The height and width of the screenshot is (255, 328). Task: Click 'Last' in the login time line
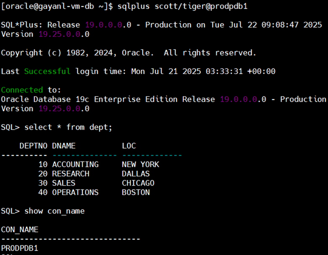coord(10,72)
